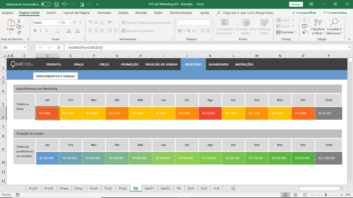Click the percent style icon
Screen dimensions: 353x198
[189, 31]
